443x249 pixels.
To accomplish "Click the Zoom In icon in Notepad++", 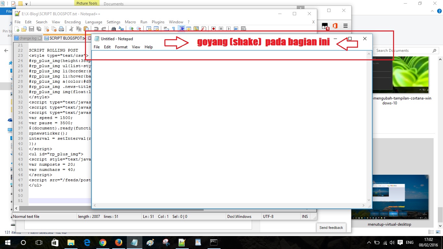I will [131, 29].
